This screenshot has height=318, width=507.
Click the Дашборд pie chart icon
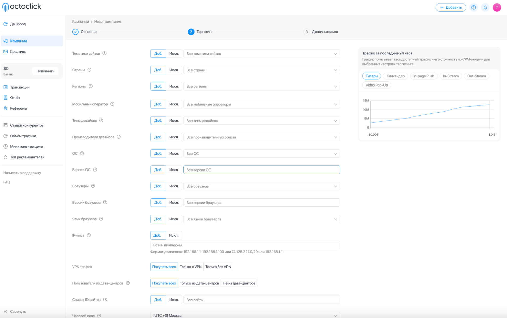(x=5, y=24)
